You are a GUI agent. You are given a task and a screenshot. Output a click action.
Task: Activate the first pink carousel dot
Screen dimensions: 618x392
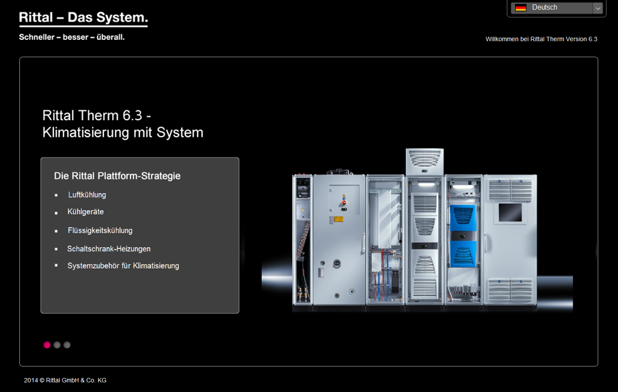coord(47,345)
